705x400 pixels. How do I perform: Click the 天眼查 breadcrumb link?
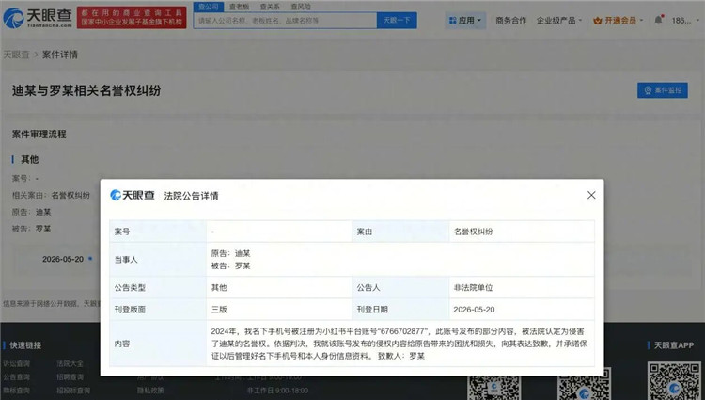[16, 55]
